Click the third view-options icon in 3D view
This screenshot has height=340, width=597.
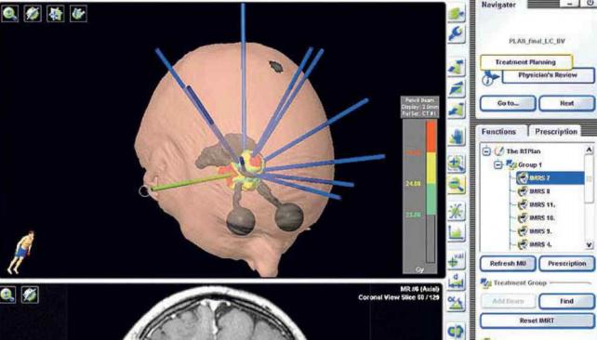(55, 14)
